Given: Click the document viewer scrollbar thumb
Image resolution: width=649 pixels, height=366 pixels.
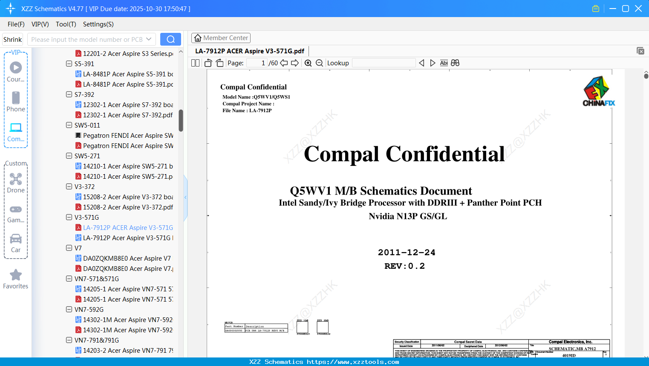Looking at the screenshot, I should coord(646,76).
